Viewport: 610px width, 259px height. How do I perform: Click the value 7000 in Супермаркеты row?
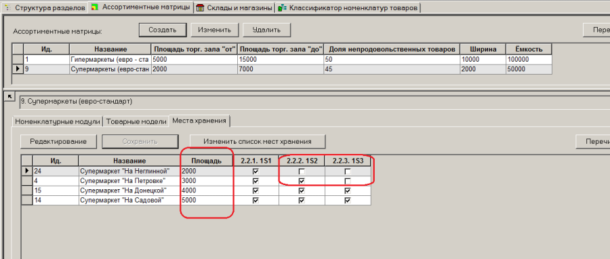click(280, 69)
